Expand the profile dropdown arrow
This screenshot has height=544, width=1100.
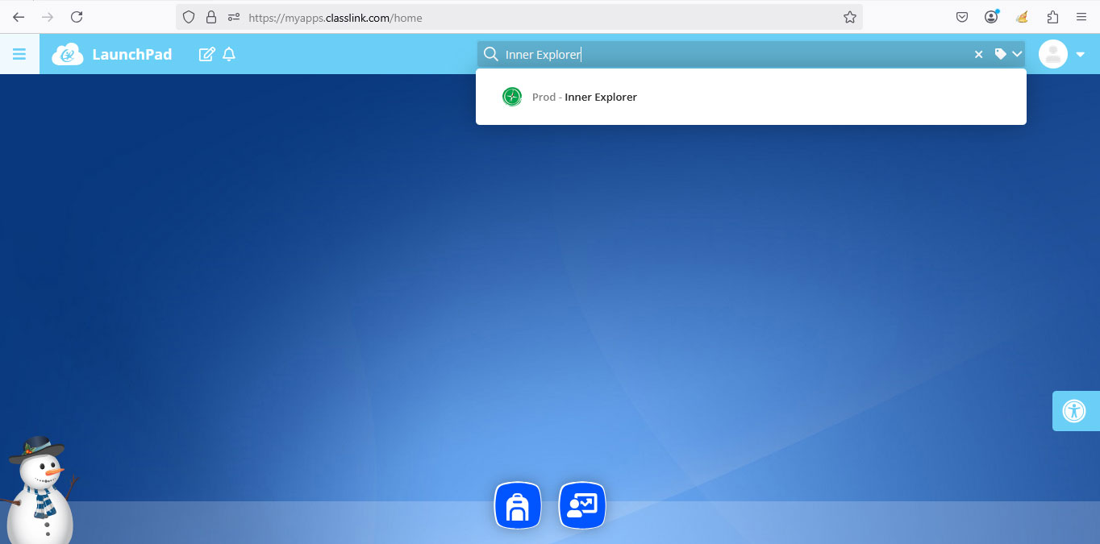click(1081, 55)
